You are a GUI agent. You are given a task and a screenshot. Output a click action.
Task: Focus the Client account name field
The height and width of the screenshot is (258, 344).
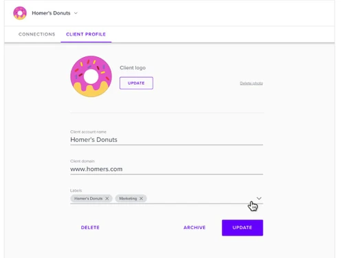click(x=166, y=140)
